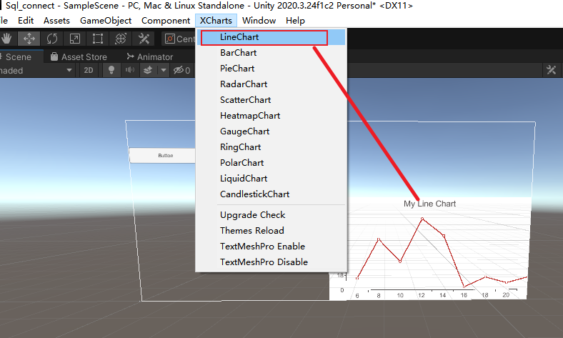Image resolution: width=563 pixels, height=338 pixels.
Task: Select Upgrade Check menu entry
Action: [271, 215]
